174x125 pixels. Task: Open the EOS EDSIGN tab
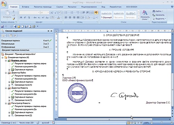[x=132, y=7]
